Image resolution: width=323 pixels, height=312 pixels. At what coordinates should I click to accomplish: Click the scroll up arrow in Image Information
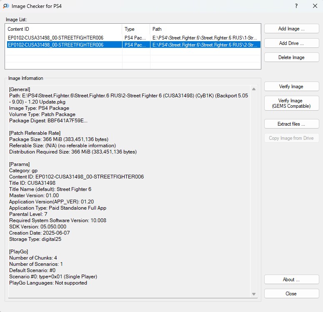[254, 89]
